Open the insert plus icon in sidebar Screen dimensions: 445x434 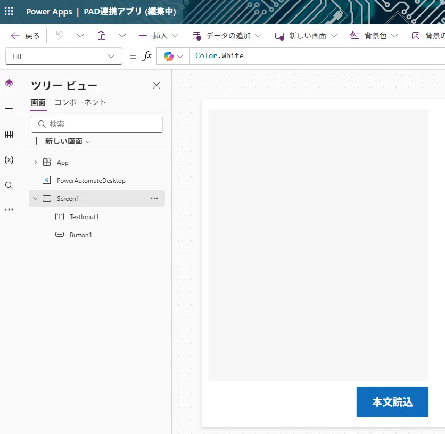click(x=9, y=109)
